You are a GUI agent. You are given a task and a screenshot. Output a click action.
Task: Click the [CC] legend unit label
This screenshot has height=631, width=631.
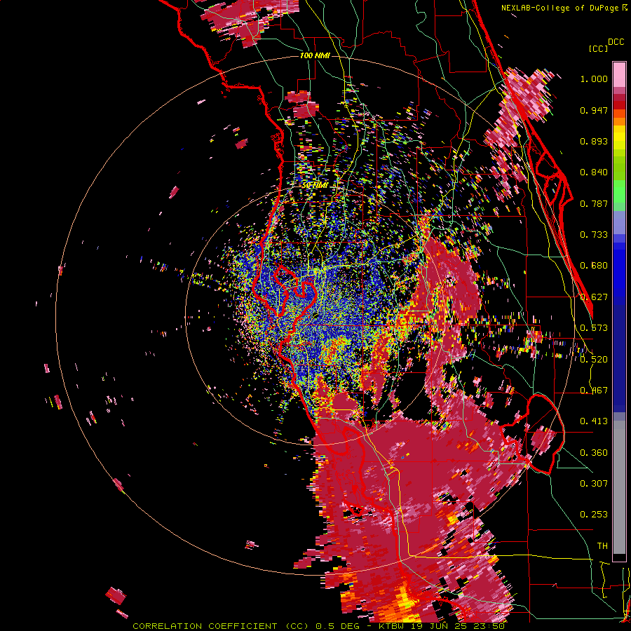[598, 48]
